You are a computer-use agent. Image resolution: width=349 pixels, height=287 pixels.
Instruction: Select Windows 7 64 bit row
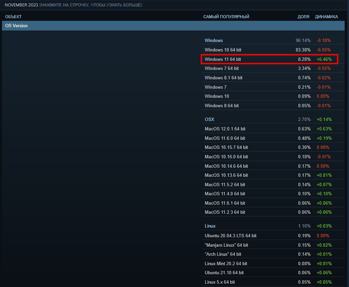[221, 68]
